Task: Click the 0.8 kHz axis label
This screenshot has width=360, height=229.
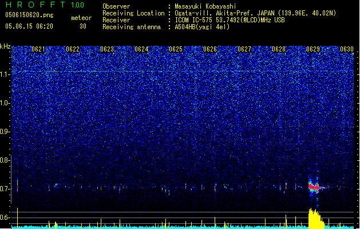Action: 5,160
